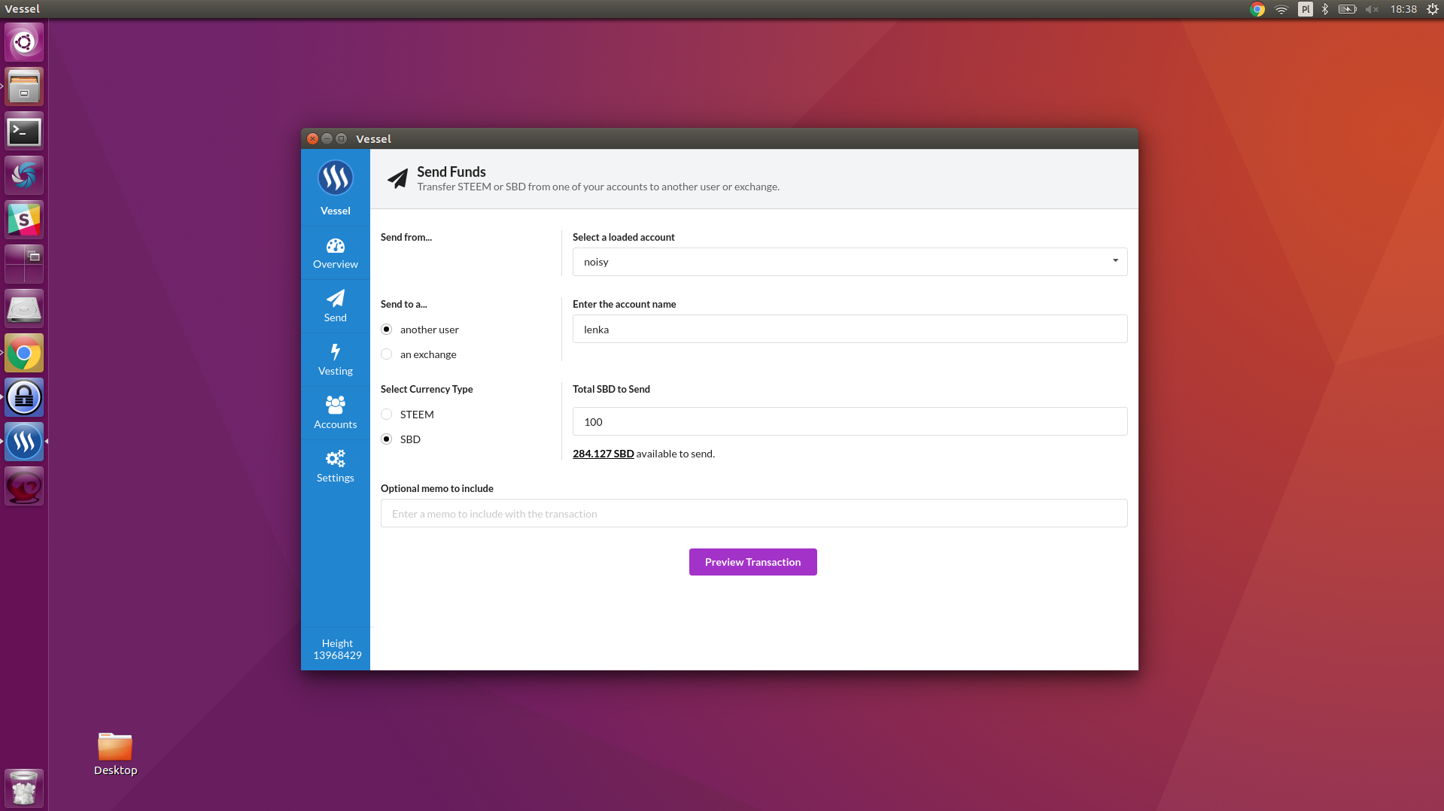Open Wi-Fi network menu in top panel
1444x811 pixels.
(x=1281, y=9)
